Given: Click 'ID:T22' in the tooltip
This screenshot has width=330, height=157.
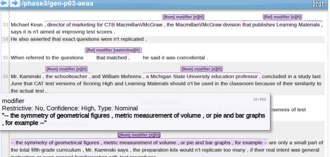Looking at the screenshot, I should [260, 99].
